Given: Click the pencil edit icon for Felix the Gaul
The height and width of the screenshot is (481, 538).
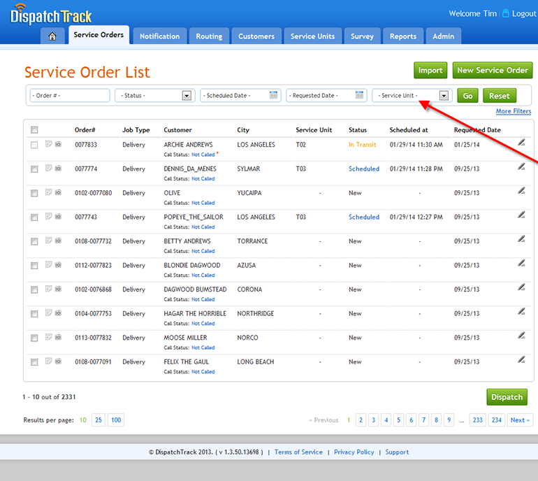Looking at the screenshot, I should 521,360.
